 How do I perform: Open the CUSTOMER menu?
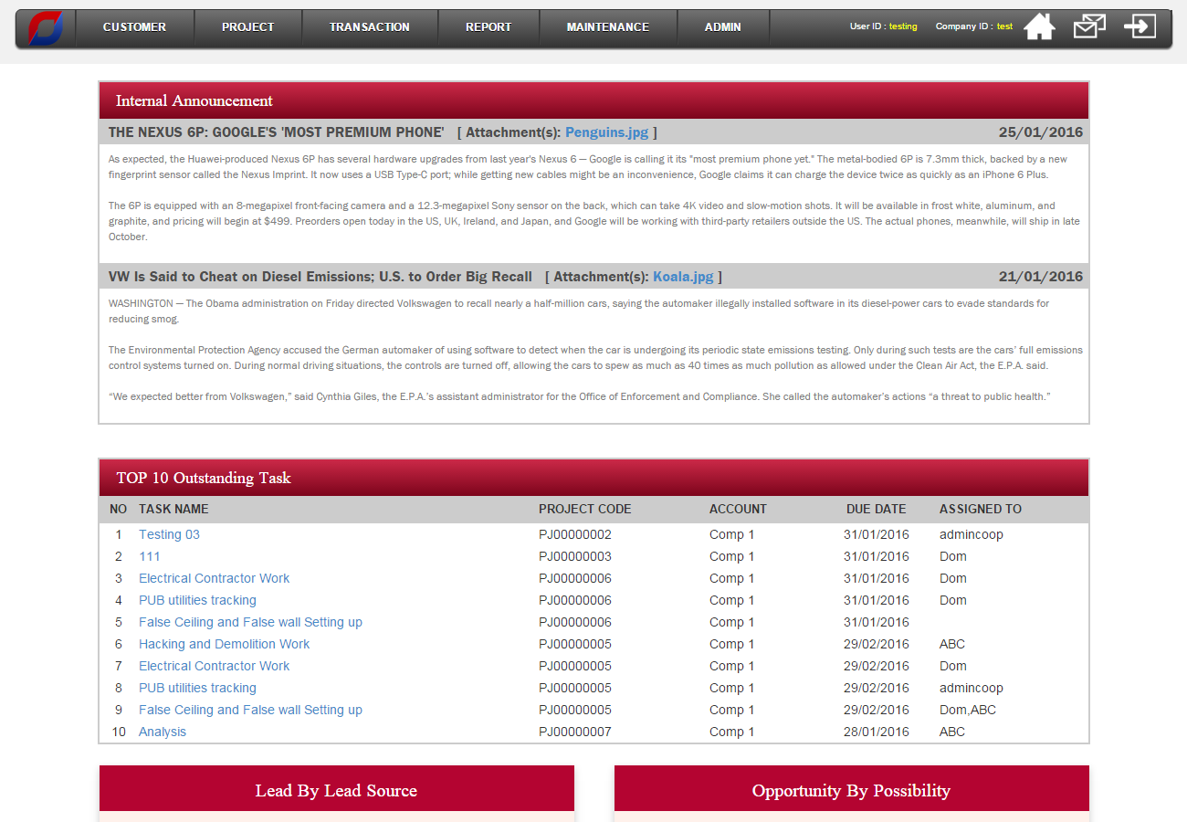134,27
